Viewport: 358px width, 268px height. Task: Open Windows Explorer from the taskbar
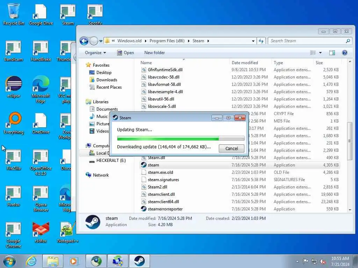tap(53, 261)
